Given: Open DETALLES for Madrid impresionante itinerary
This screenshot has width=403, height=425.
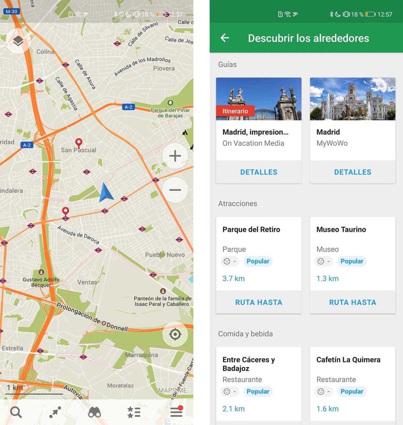Looking at the screenshot, I should (x=258, y=172).
